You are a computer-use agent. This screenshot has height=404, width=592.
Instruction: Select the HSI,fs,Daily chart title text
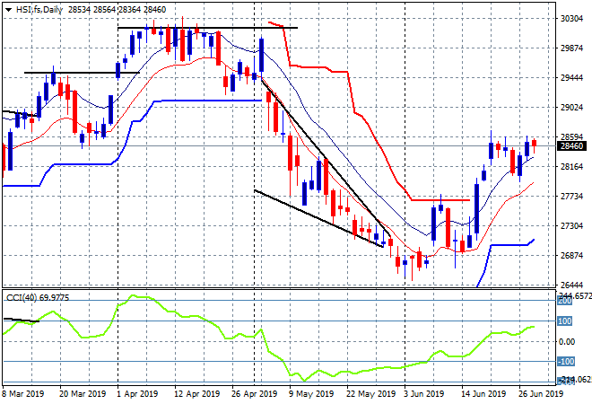pyautogui.click(x=39, y=10)
